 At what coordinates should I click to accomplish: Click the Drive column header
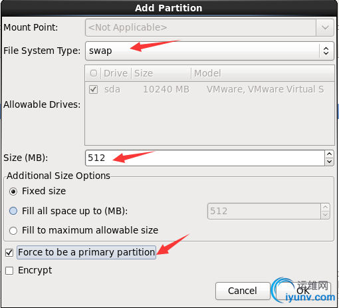click(x=116, y=73)
